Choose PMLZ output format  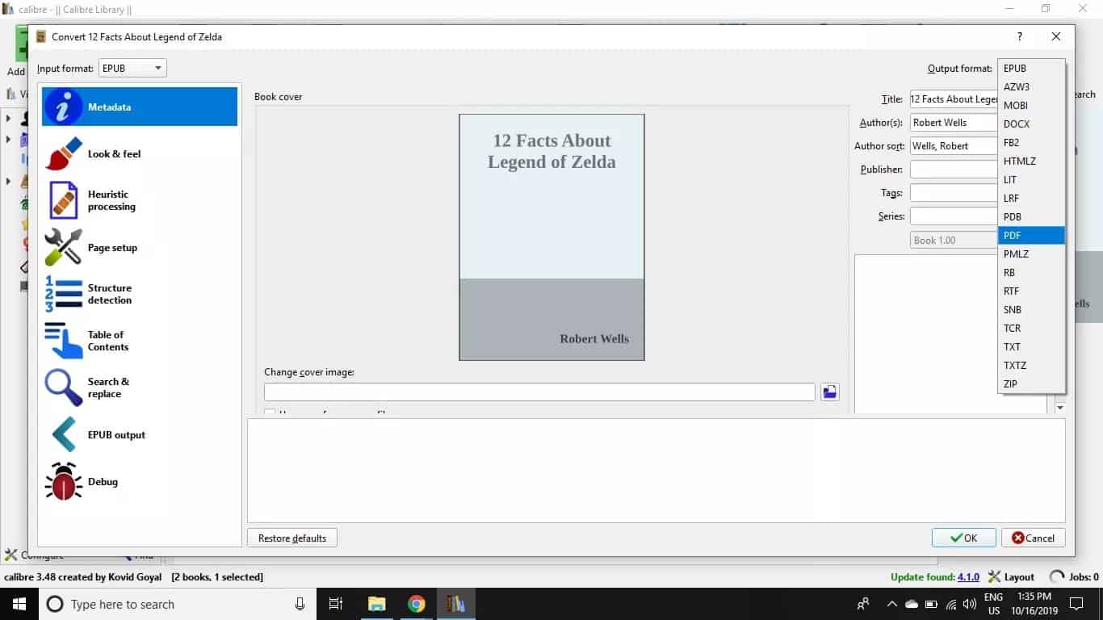coord(1031,254)
